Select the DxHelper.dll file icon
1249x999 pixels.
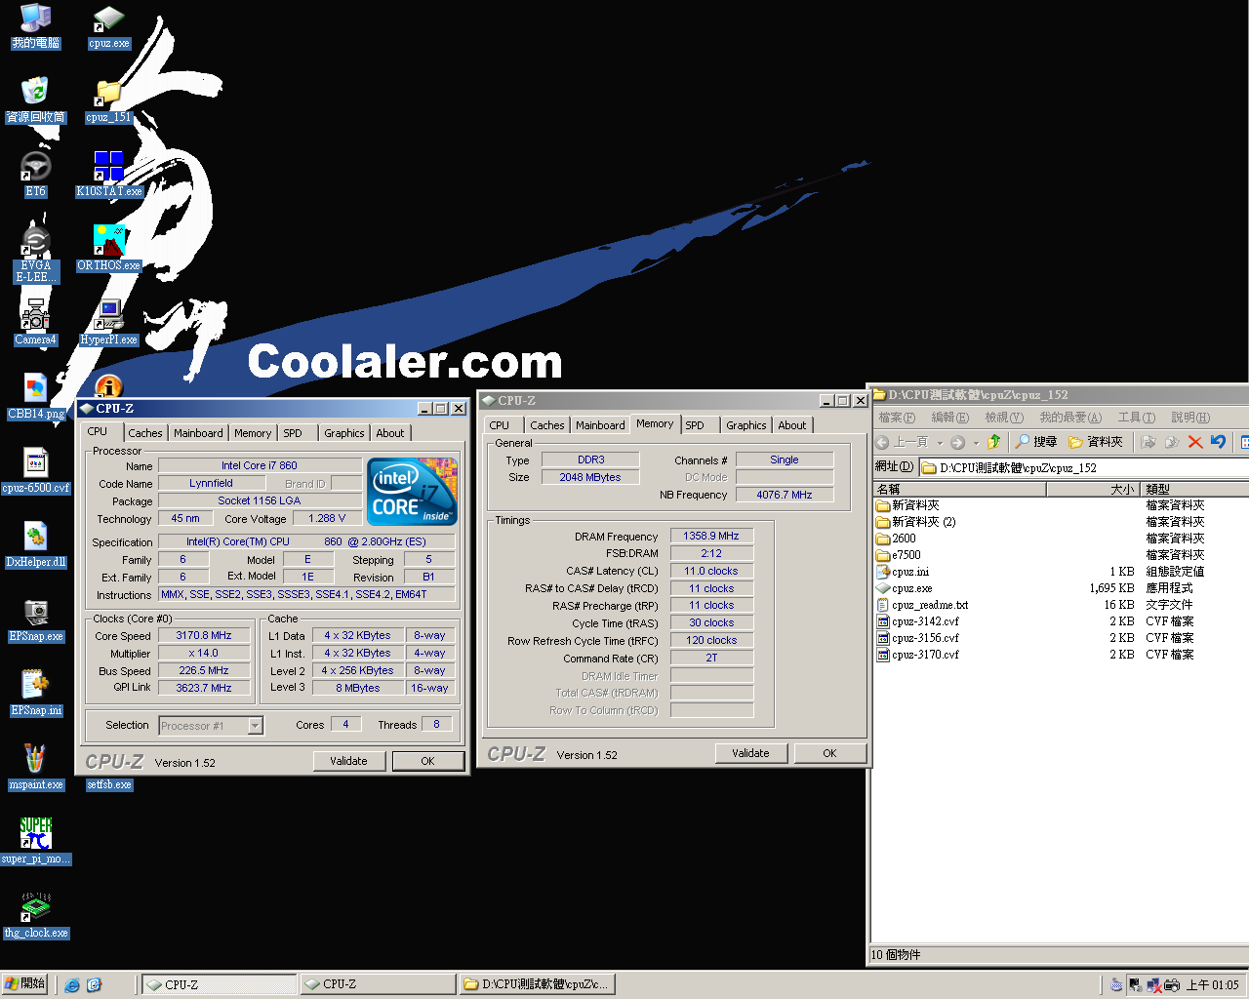(36, 545)
